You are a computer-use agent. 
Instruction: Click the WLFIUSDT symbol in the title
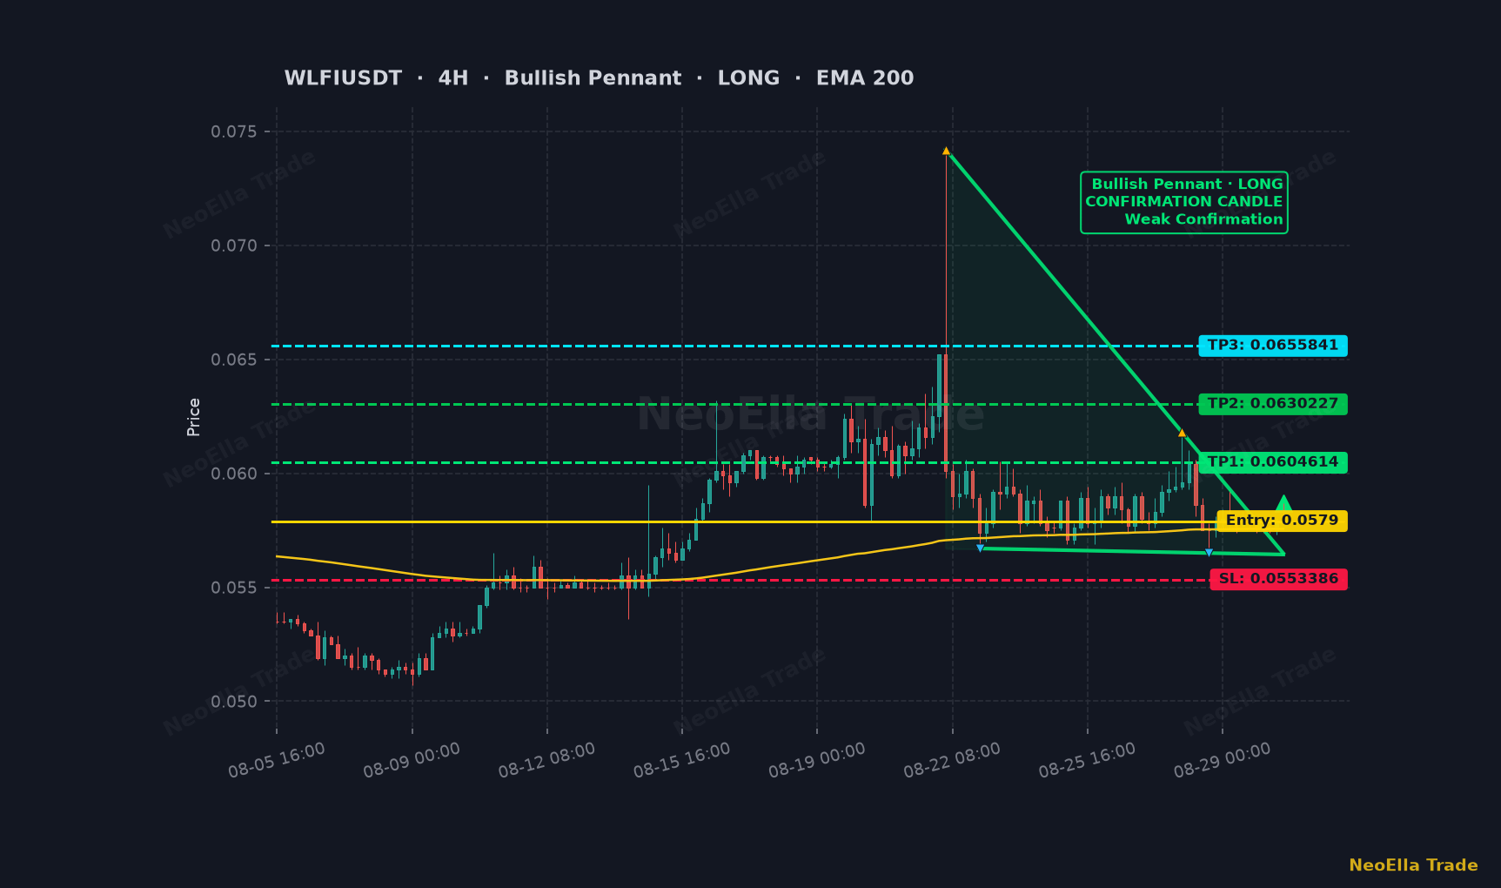click(x=343, y=78)
